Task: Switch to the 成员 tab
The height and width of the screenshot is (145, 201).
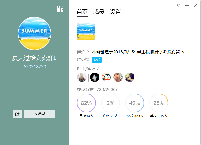Action: [99, 12]
